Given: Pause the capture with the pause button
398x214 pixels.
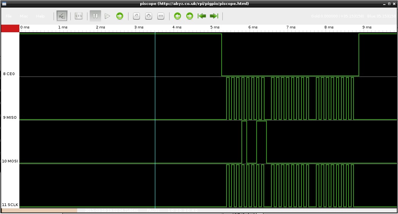Looking at the screenshot, I should pyautogui.click(x=95, y=16).
